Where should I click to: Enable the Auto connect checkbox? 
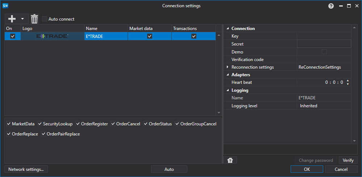(45, 19)
